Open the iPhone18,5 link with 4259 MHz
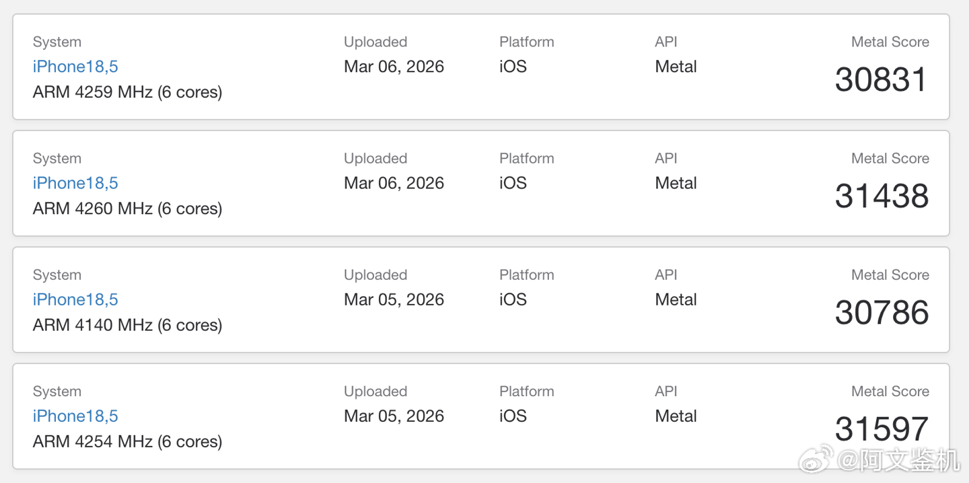969x483 pixels. [x=75, y=67]
